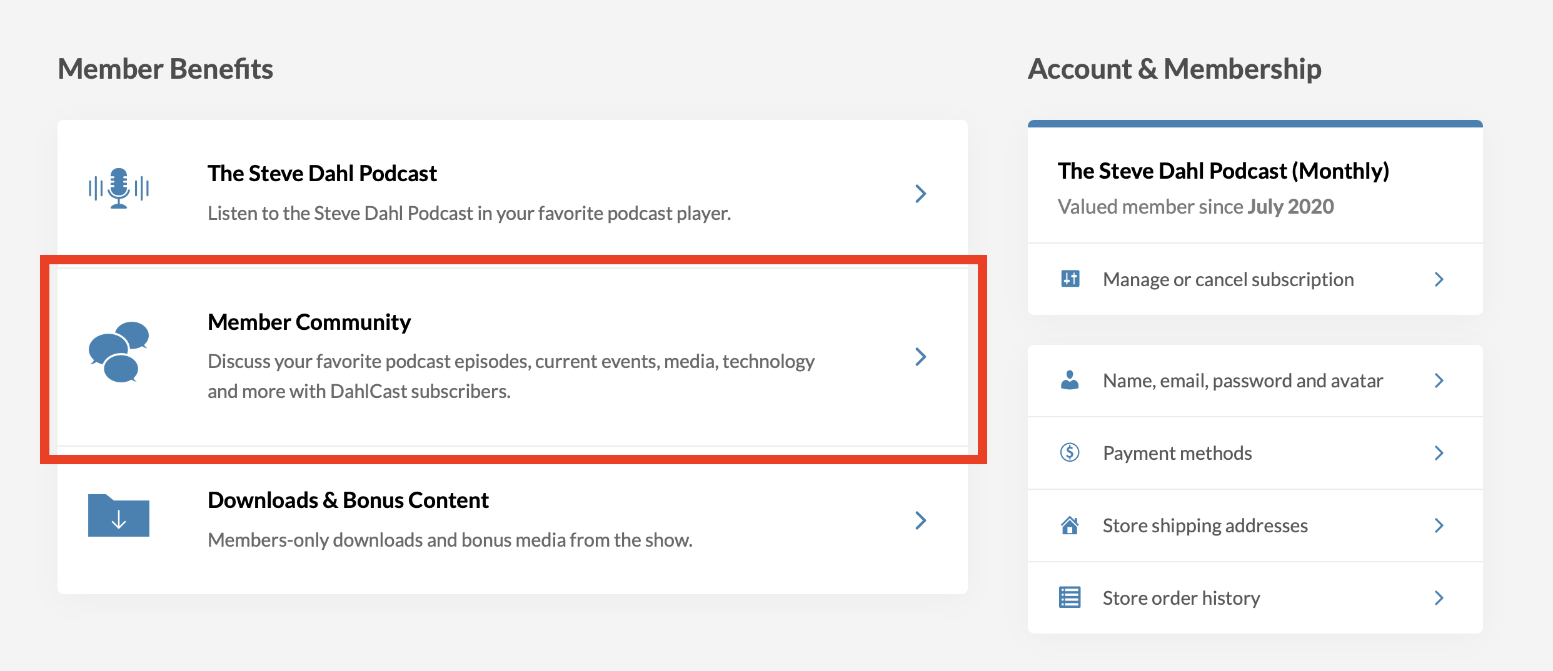Click chevron beside Name, email, password and avatar

tap(1439, 380)
